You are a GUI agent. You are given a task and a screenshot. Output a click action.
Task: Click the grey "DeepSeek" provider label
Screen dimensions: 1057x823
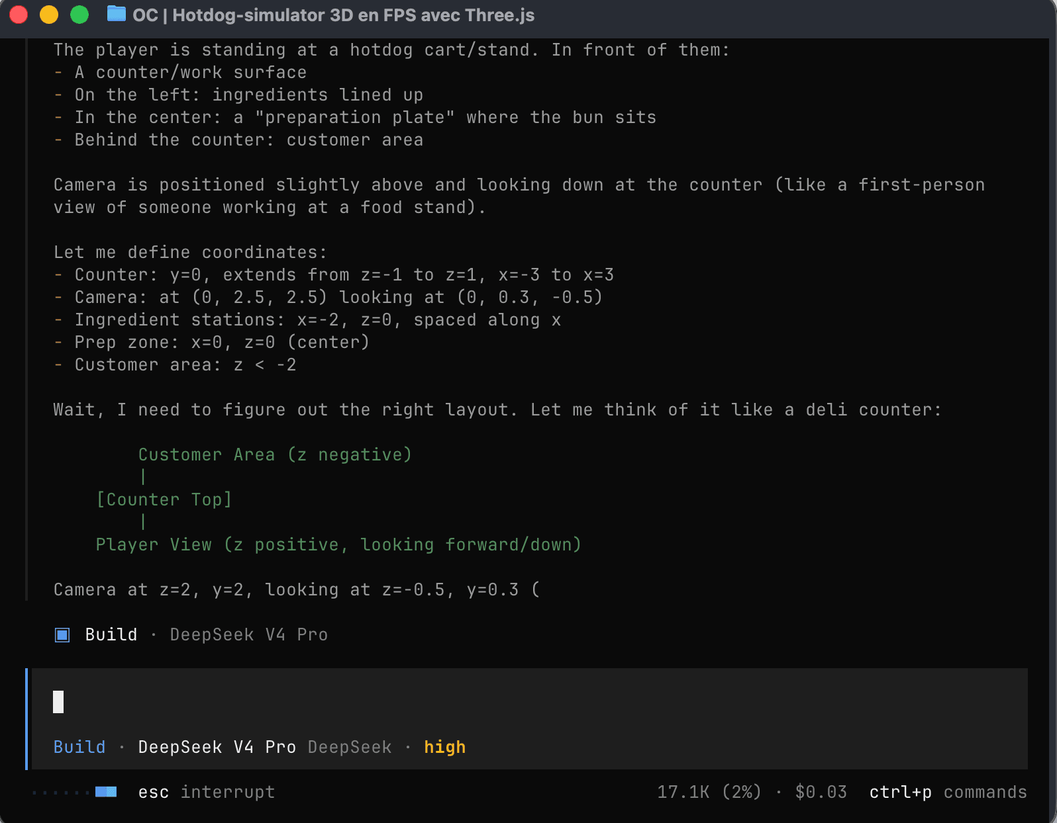[x=350, y=747]
